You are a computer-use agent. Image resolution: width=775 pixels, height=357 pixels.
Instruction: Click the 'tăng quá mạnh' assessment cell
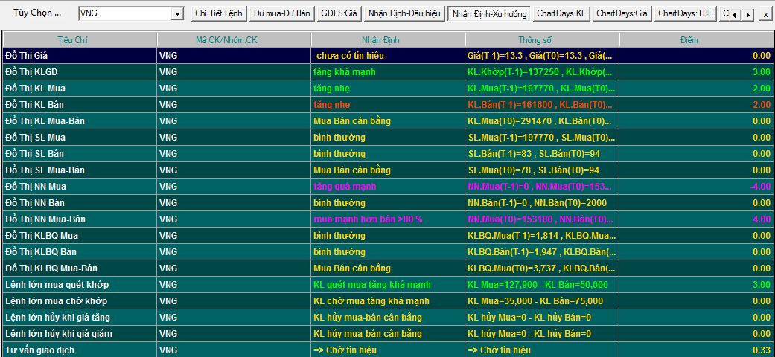(x=388, y=187)
